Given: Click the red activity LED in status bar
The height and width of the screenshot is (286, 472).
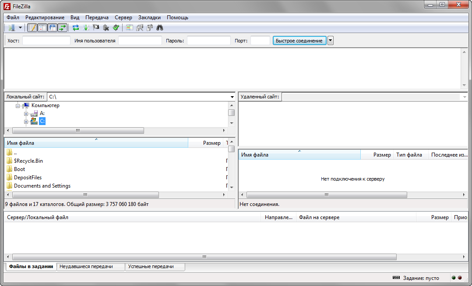Looking at the screenshot, I should point(460,278).
